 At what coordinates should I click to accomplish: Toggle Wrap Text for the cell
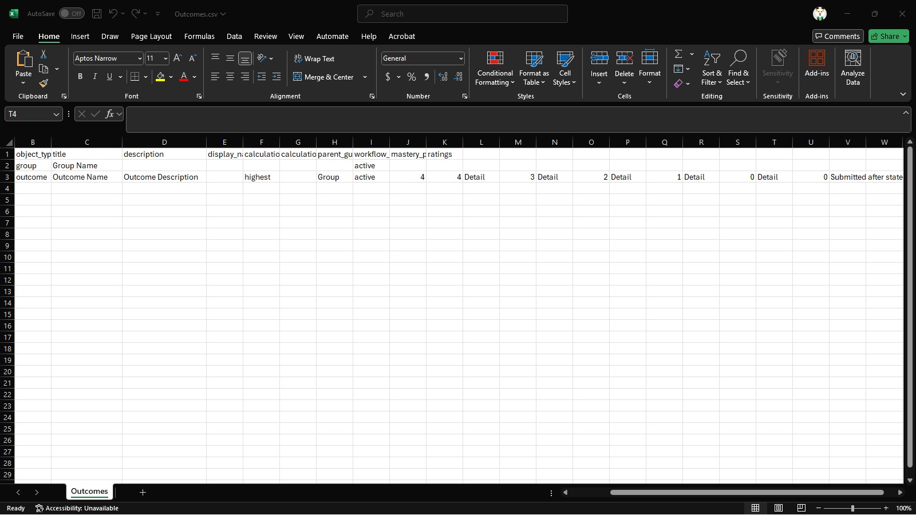click(x=314, y=58)
